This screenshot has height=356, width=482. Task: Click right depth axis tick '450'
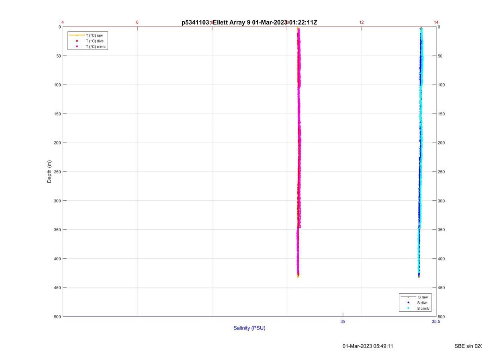point(441,288)
